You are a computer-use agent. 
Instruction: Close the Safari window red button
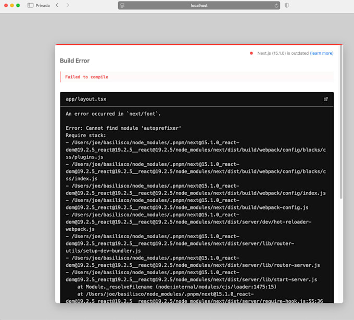pyautogui.click(x=6, y=5)
